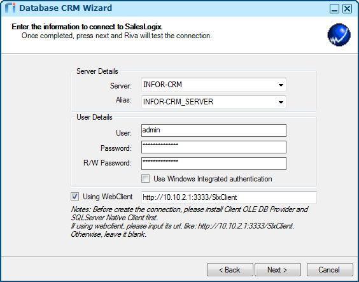The image size is (359, 282).
Task: Uncheck the Using WebClient checkbox
Action: pos(74,197)
